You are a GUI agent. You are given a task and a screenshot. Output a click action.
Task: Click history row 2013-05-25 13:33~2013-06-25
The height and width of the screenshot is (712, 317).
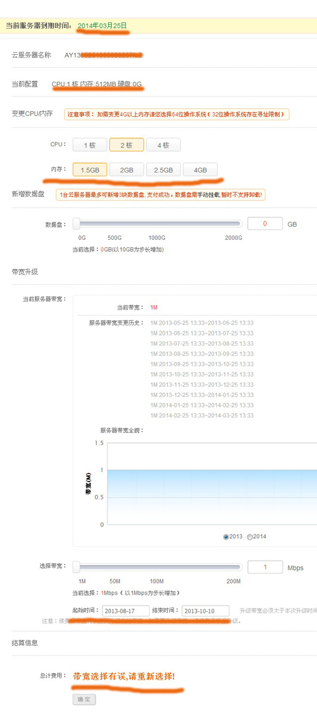pos(202,323)
